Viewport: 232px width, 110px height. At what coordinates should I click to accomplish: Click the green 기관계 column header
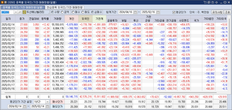tap(99, 19)
